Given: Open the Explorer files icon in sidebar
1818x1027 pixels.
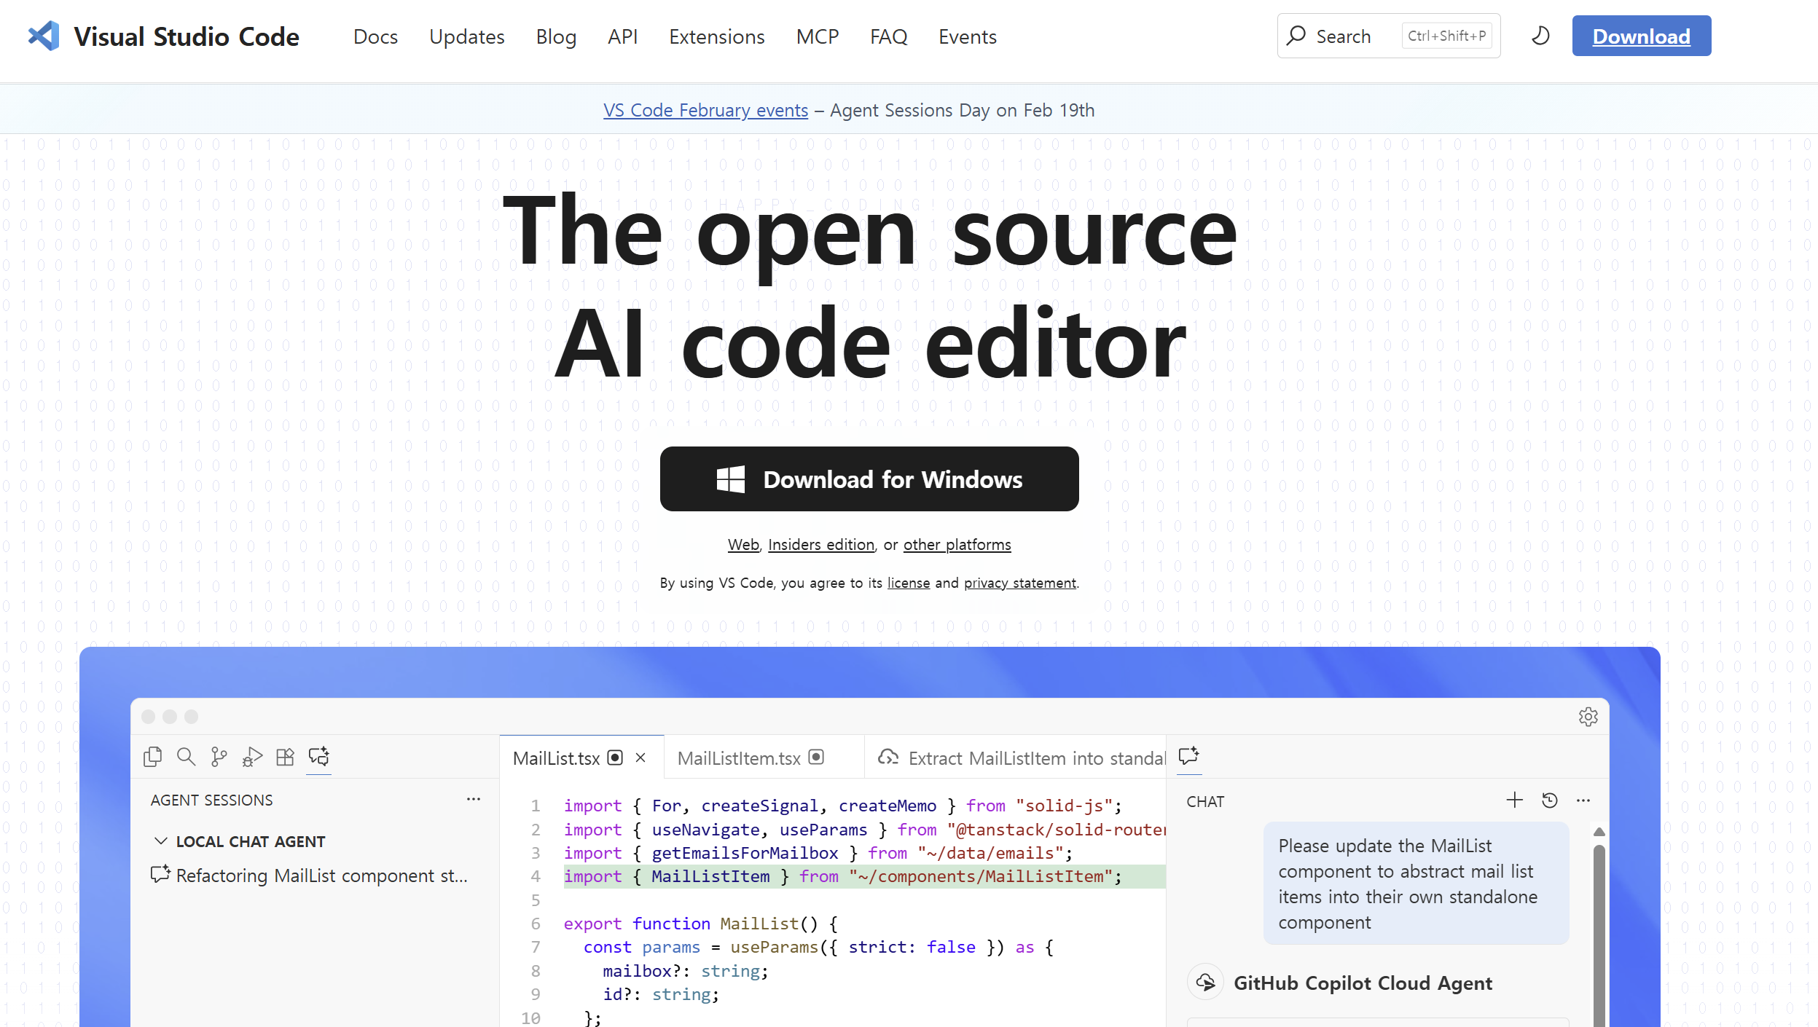Looking at the screenshot, I should (x=152, y=757).
